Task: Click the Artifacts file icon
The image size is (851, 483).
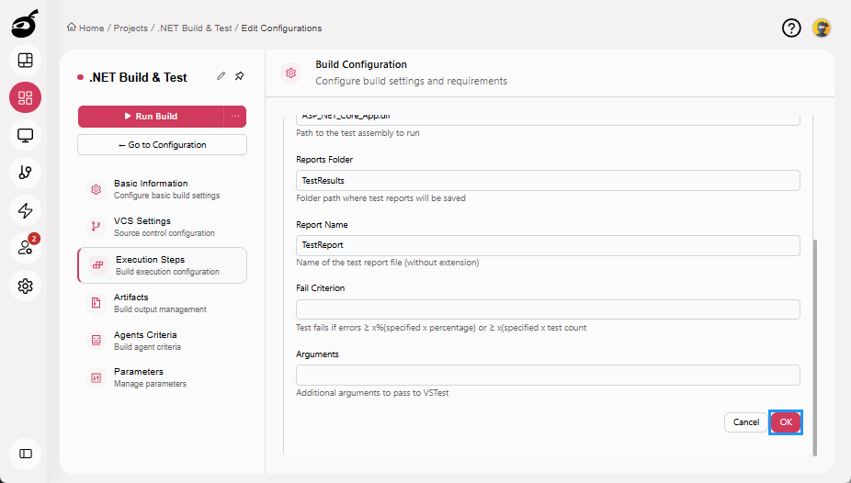Action: 96,302
